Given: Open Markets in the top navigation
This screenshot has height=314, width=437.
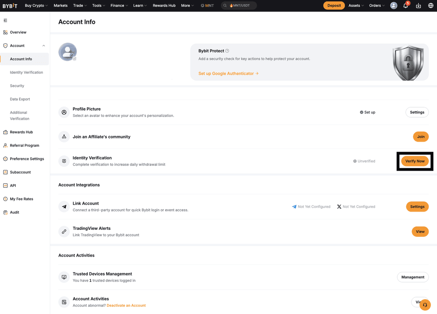Looking at the screenshot, I should pyautogui.click(x=60, y=6).
